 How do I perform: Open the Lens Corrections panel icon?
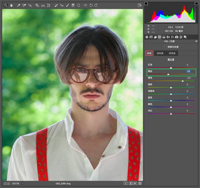(x=168, y=37)
